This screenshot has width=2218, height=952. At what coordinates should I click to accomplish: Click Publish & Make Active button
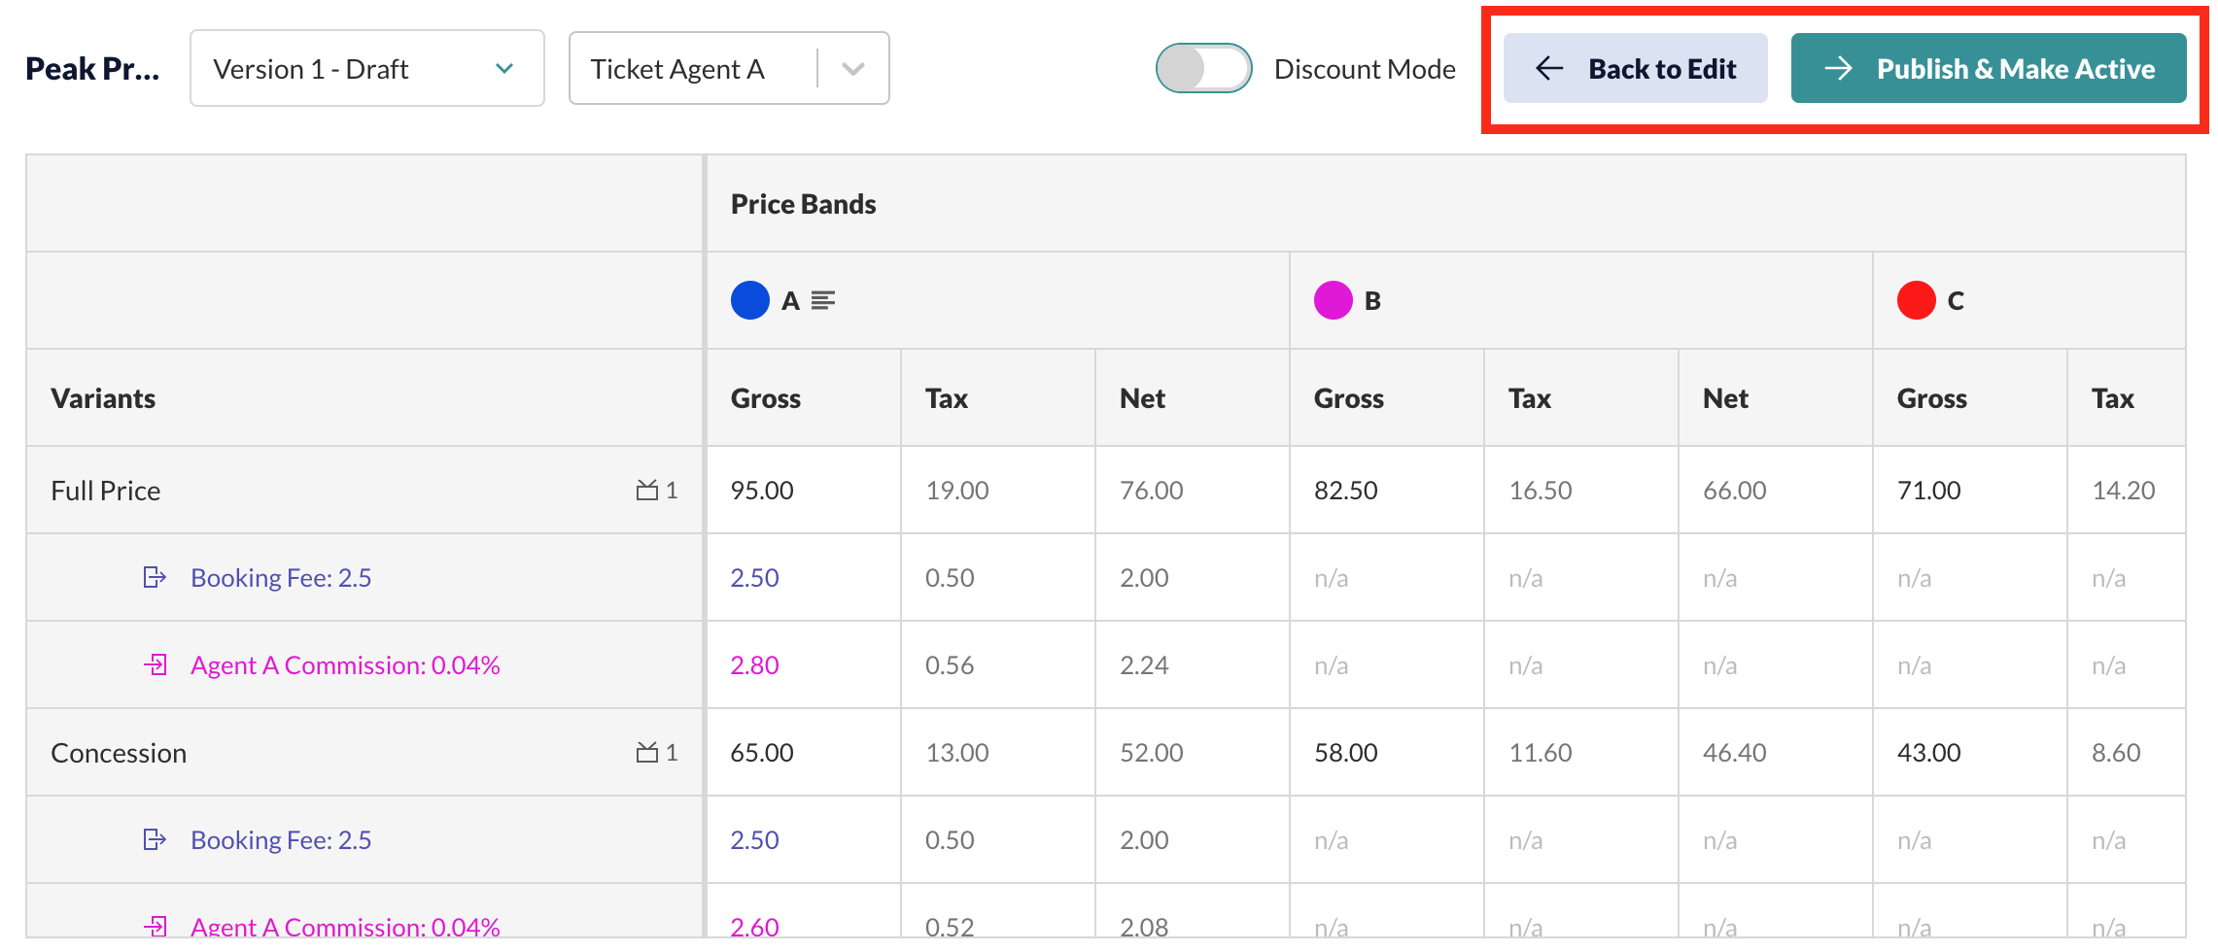(1989, 69)
